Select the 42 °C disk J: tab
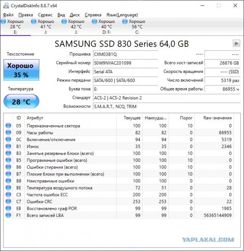Image resolution: width=244 pixels, height=251 pixels. click(x=76, y=27)
